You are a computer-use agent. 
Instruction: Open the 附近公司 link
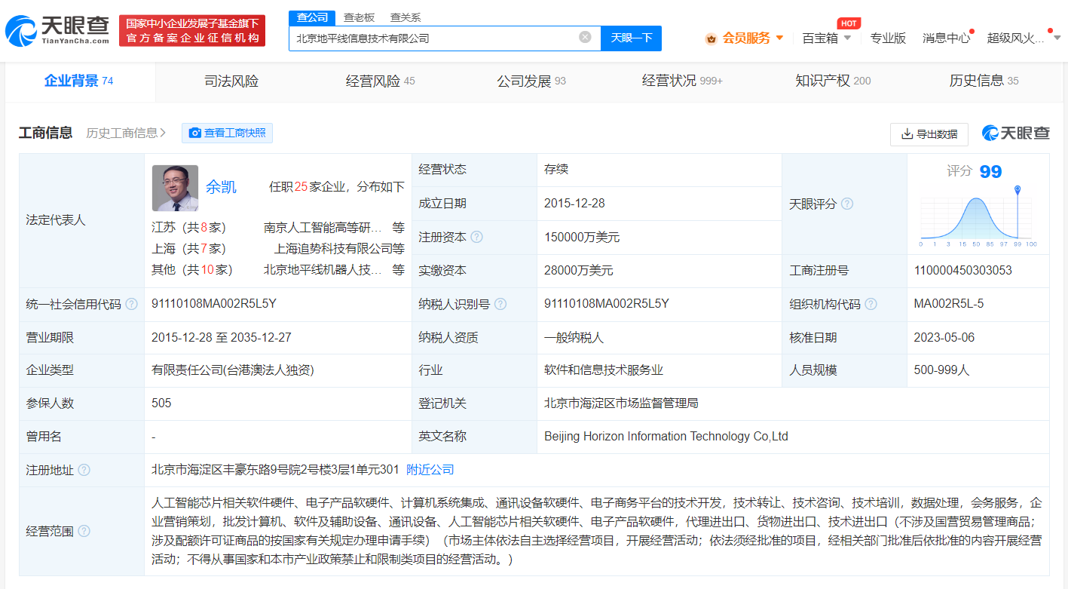coord(430,470)
